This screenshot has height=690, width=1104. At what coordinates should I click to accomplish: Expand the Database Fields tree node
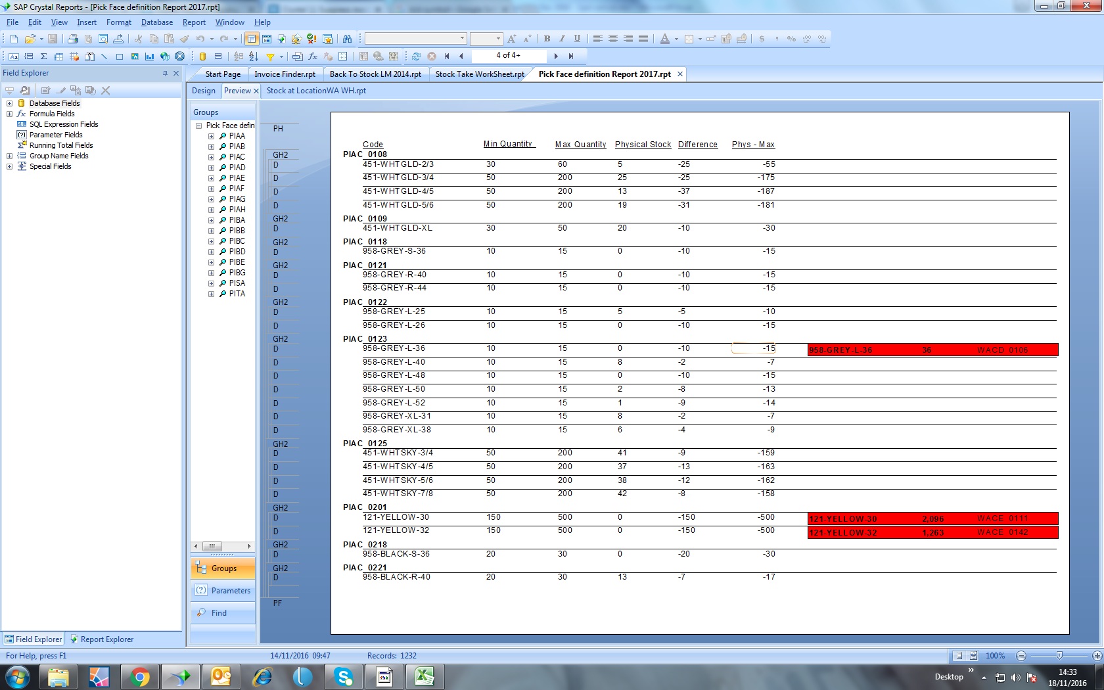[x=9, y=103]
